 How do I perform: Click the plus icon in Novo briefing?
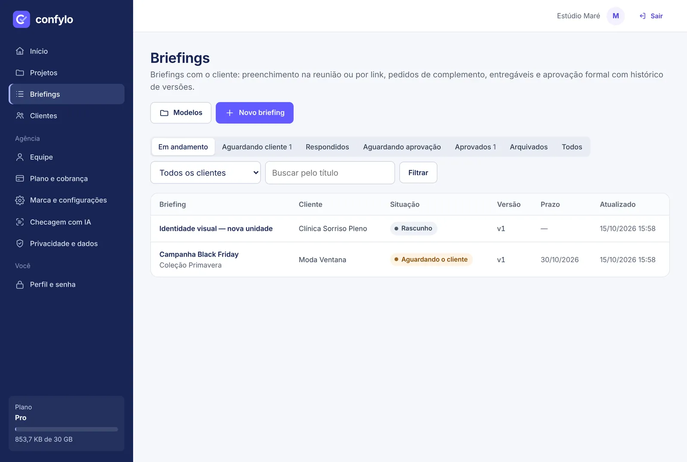pyautogui.click(x=230, y=113)
